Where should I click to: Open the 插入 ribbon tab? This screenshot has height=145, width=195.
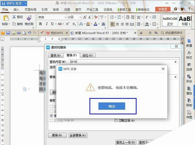click(16, 9)
